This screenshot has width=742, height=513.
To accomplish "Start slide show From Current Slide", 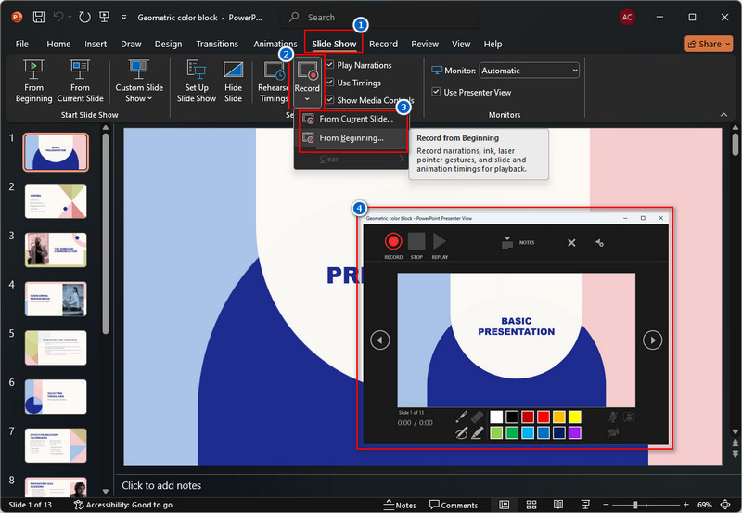I will point(80,81).
